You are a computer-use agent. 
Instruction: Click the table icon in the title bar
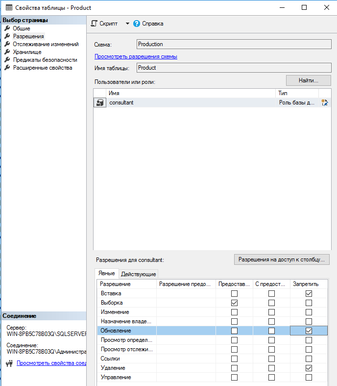tap(9, 8)
